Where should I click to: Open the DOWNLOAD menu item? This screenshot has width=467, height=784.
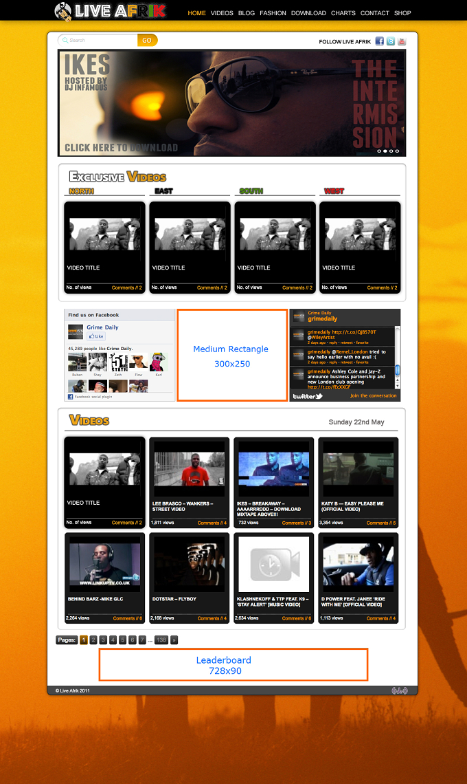308,13
